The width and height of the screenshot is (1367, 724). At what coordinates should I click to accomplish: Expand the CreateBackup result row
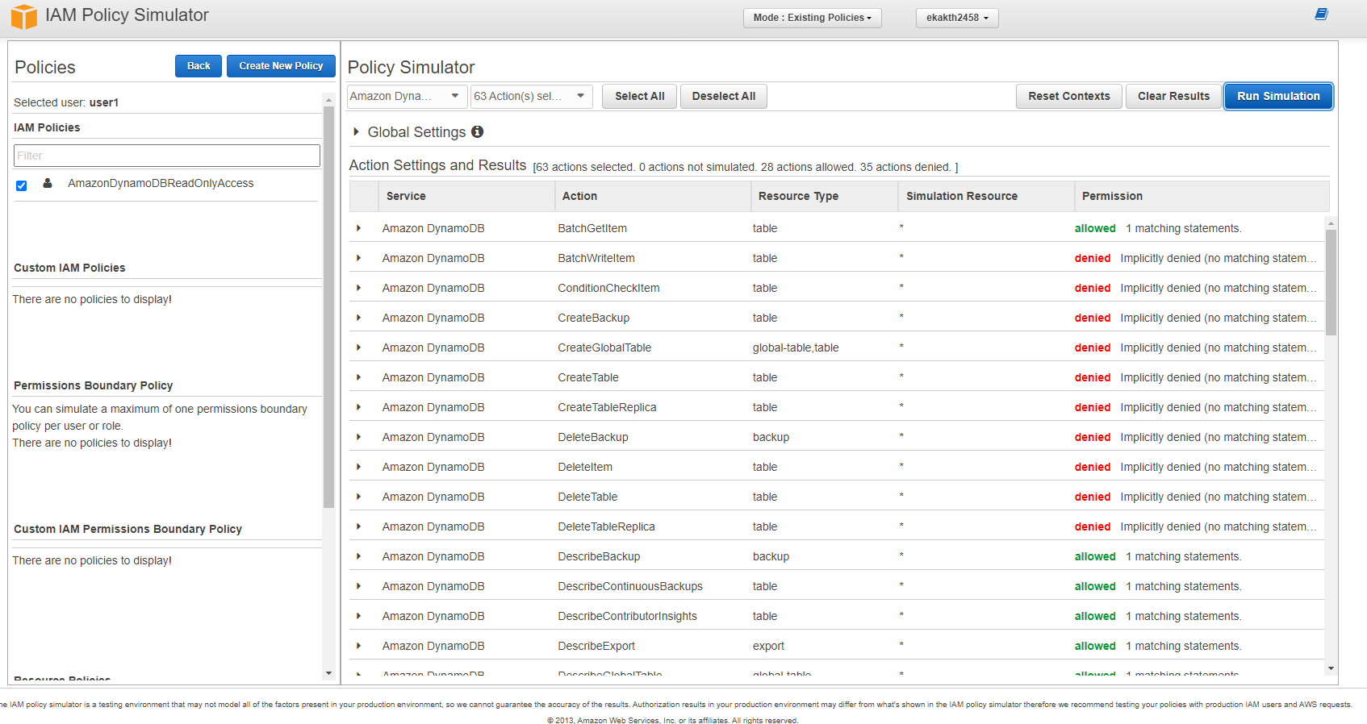pos(358,318)
